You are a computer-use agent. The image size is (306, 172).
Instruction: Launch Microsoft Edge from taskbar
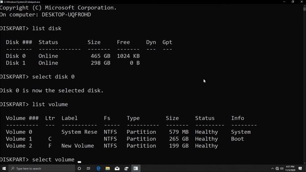(98, 168)
